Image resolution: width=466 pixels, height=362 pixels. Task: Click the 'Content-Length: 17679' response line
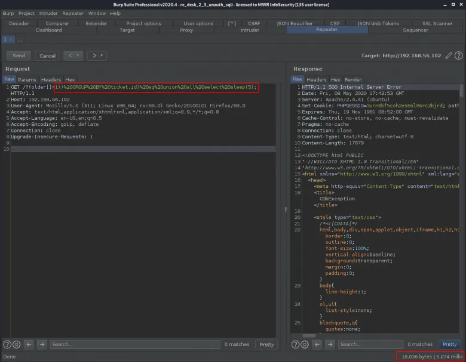[x=333, y=143]
